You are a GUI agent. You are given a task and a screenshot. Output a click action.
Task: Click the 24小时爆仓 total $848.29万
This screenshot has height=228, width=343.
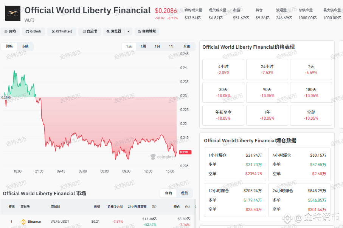pos(317,191)
